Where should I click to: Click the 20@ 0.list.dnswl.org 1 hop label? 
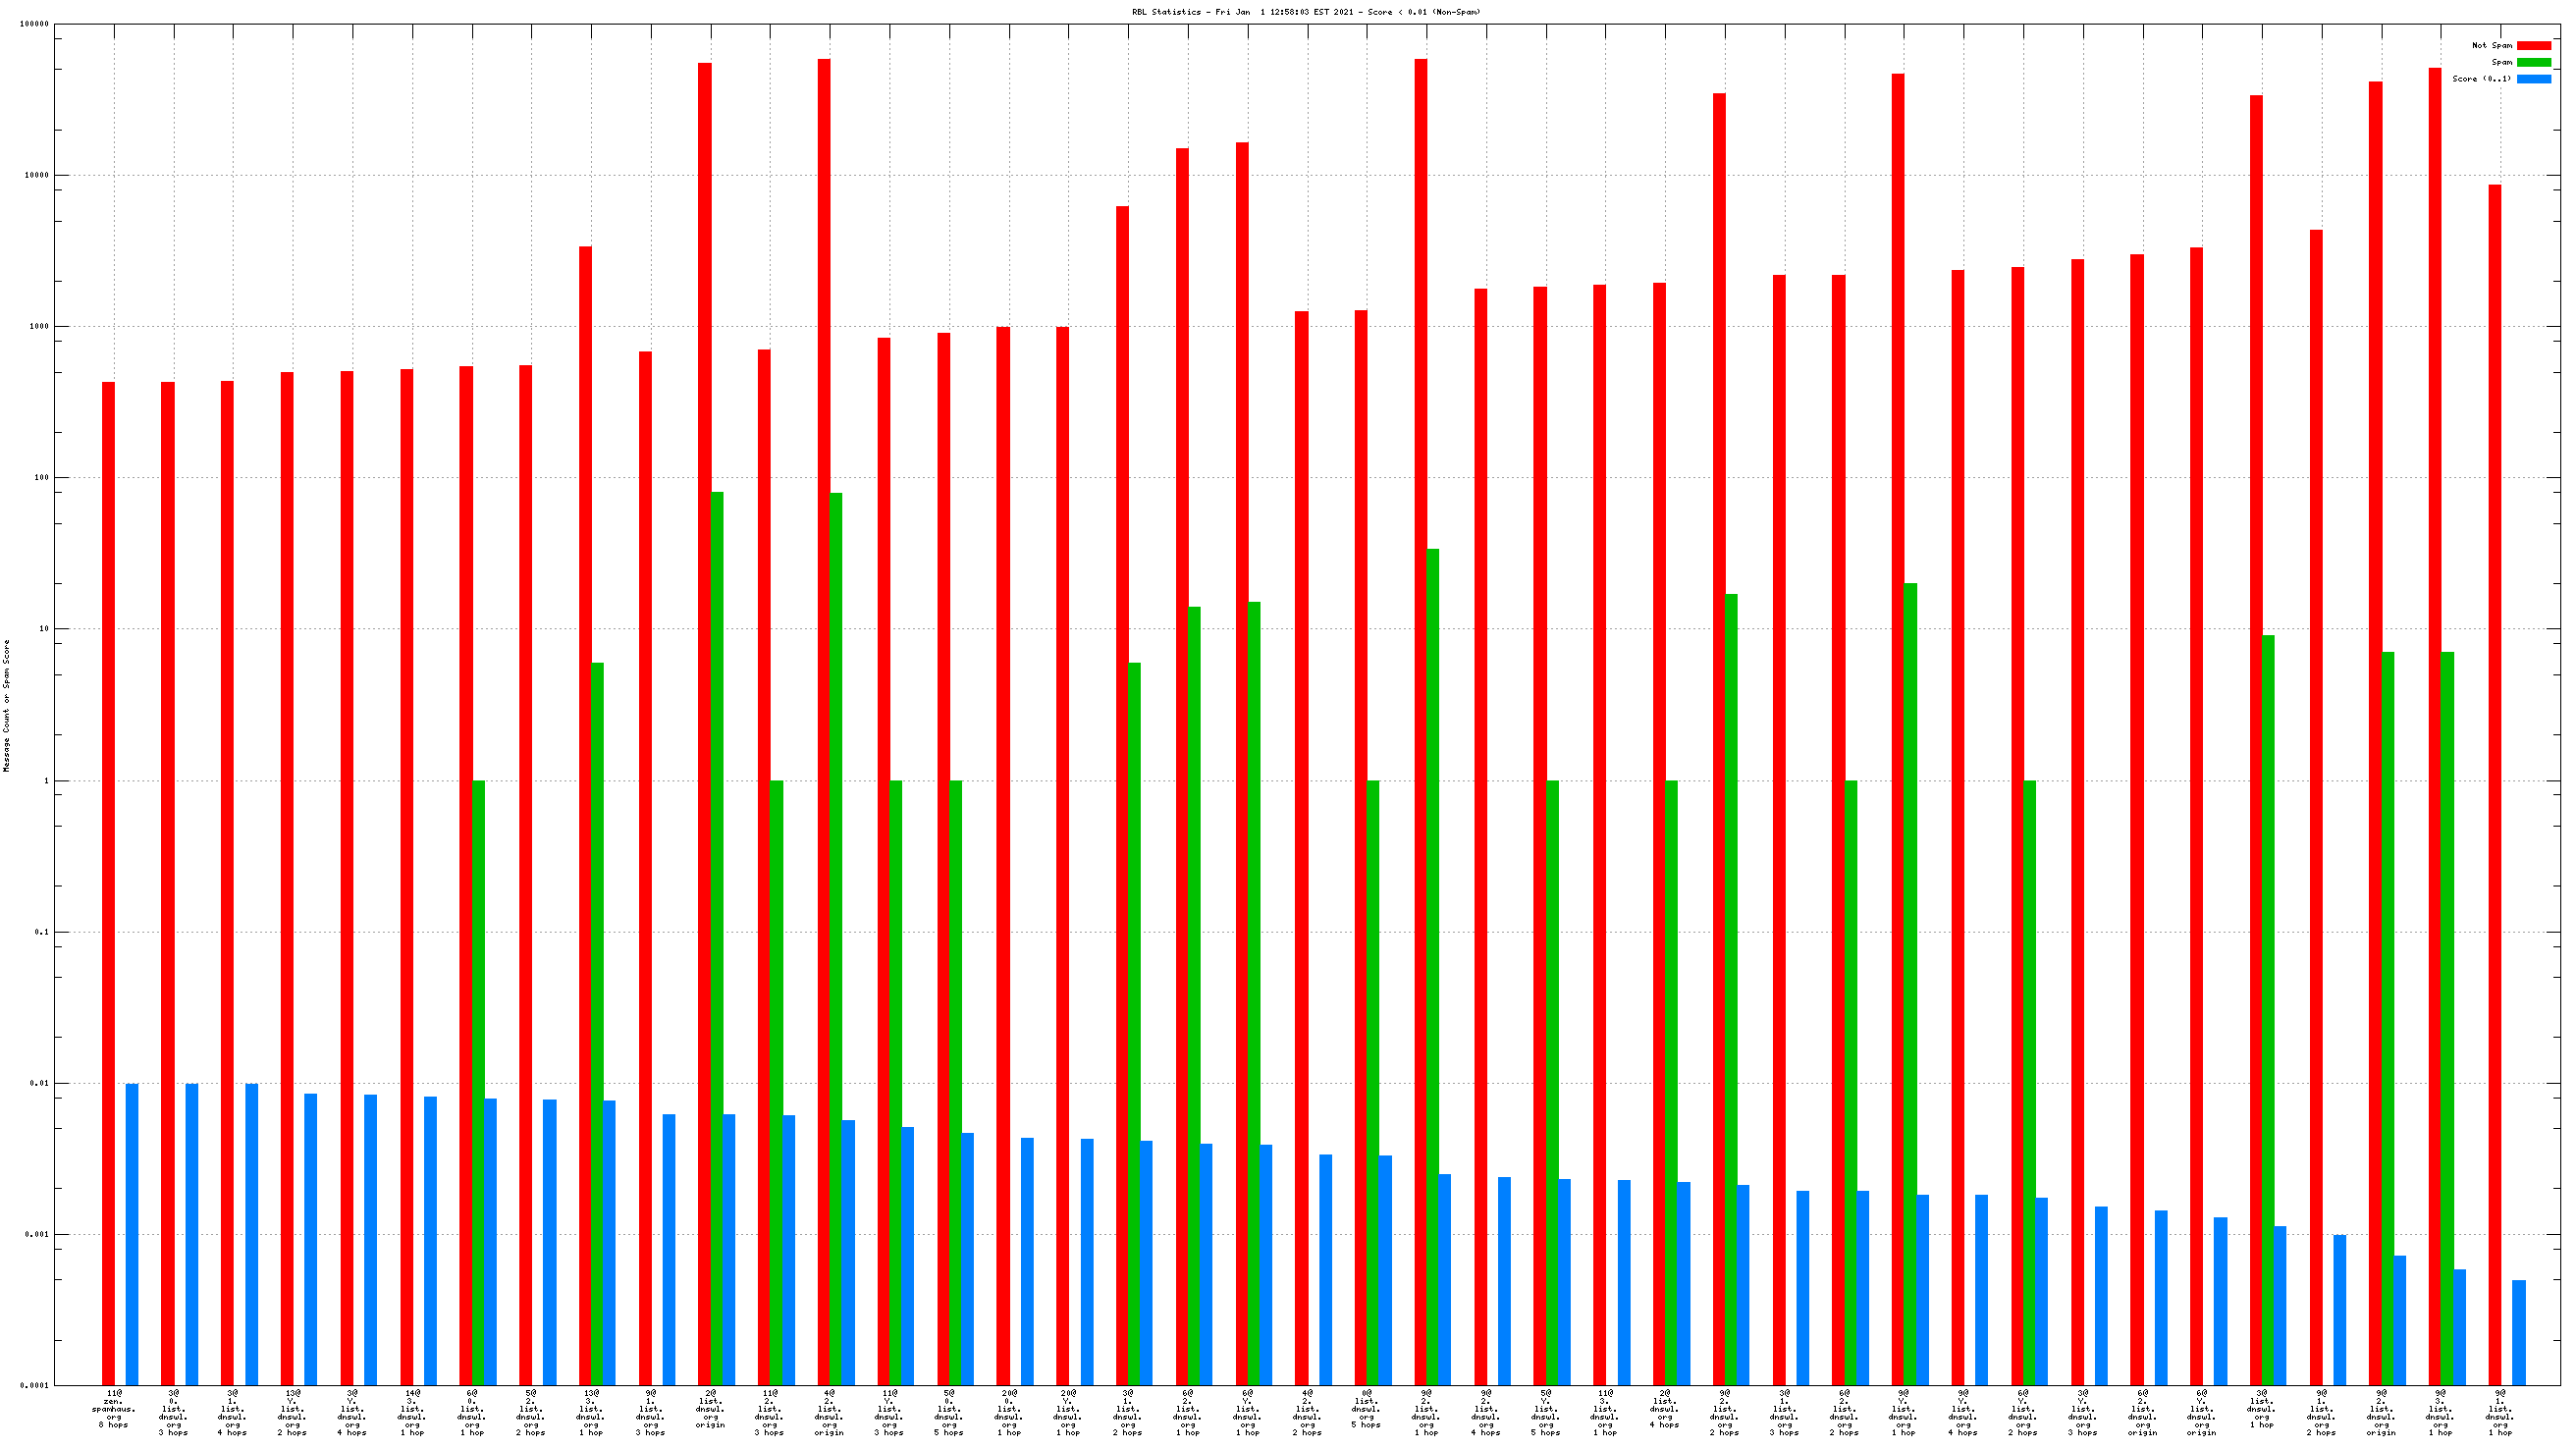coord(1008,1412)
